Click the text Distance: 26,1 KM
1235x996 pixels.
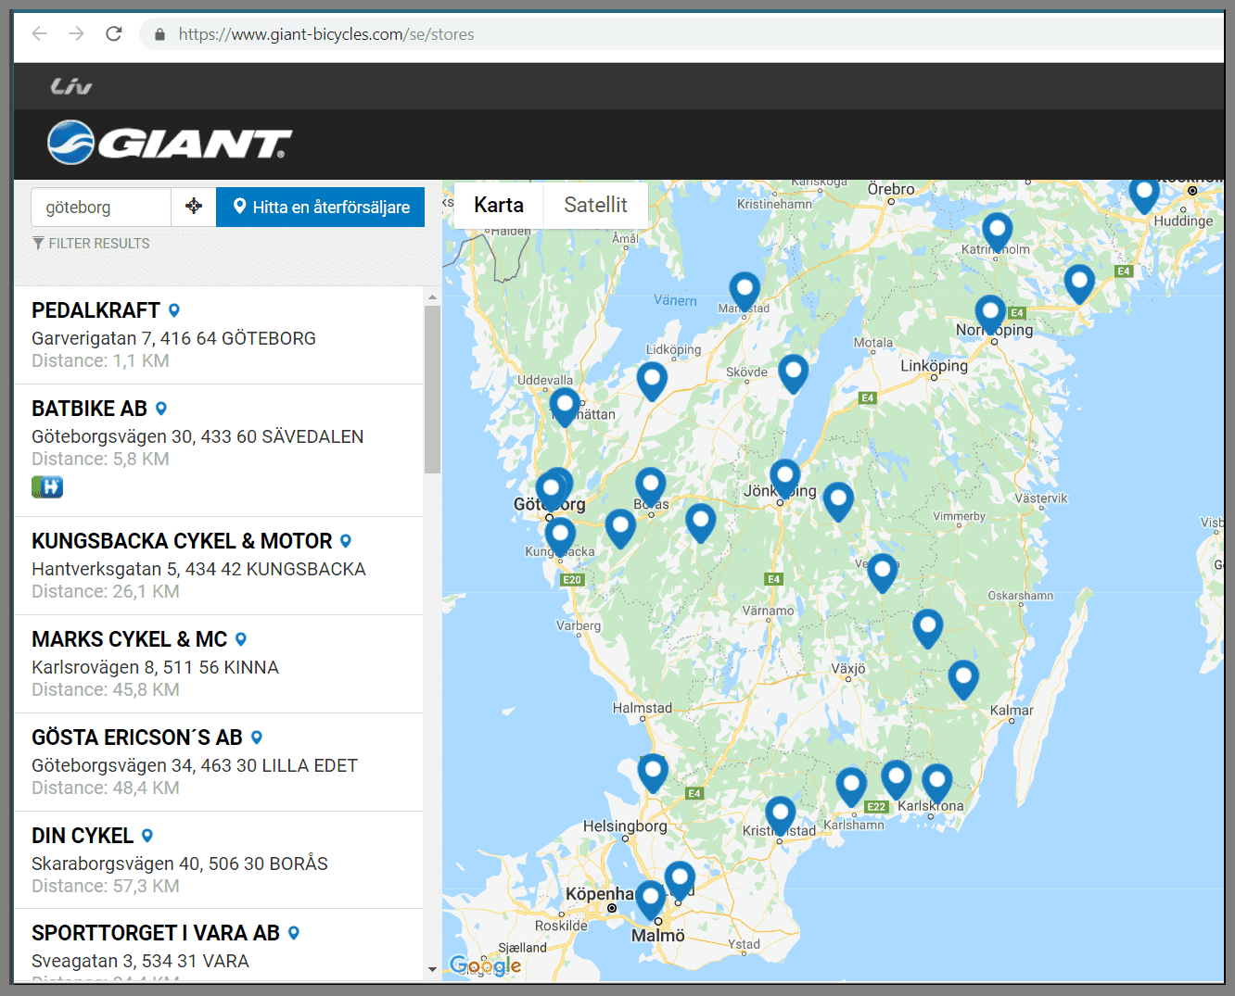106,591
